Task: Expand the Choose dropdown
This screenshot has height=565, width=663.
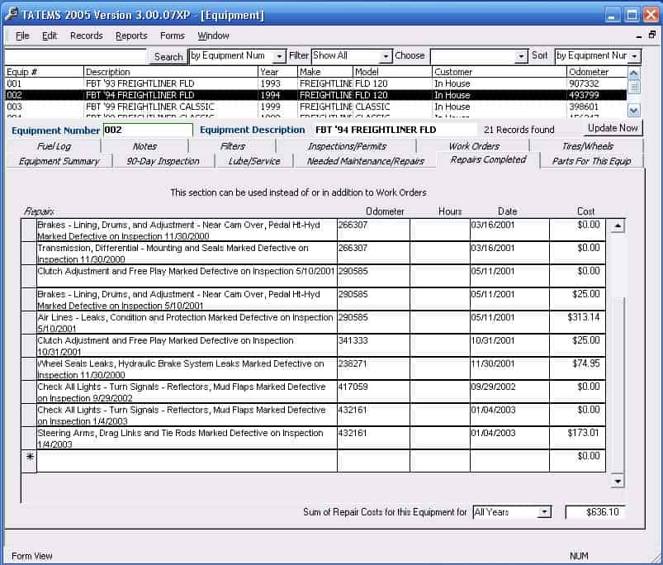Action: (521, 56)
